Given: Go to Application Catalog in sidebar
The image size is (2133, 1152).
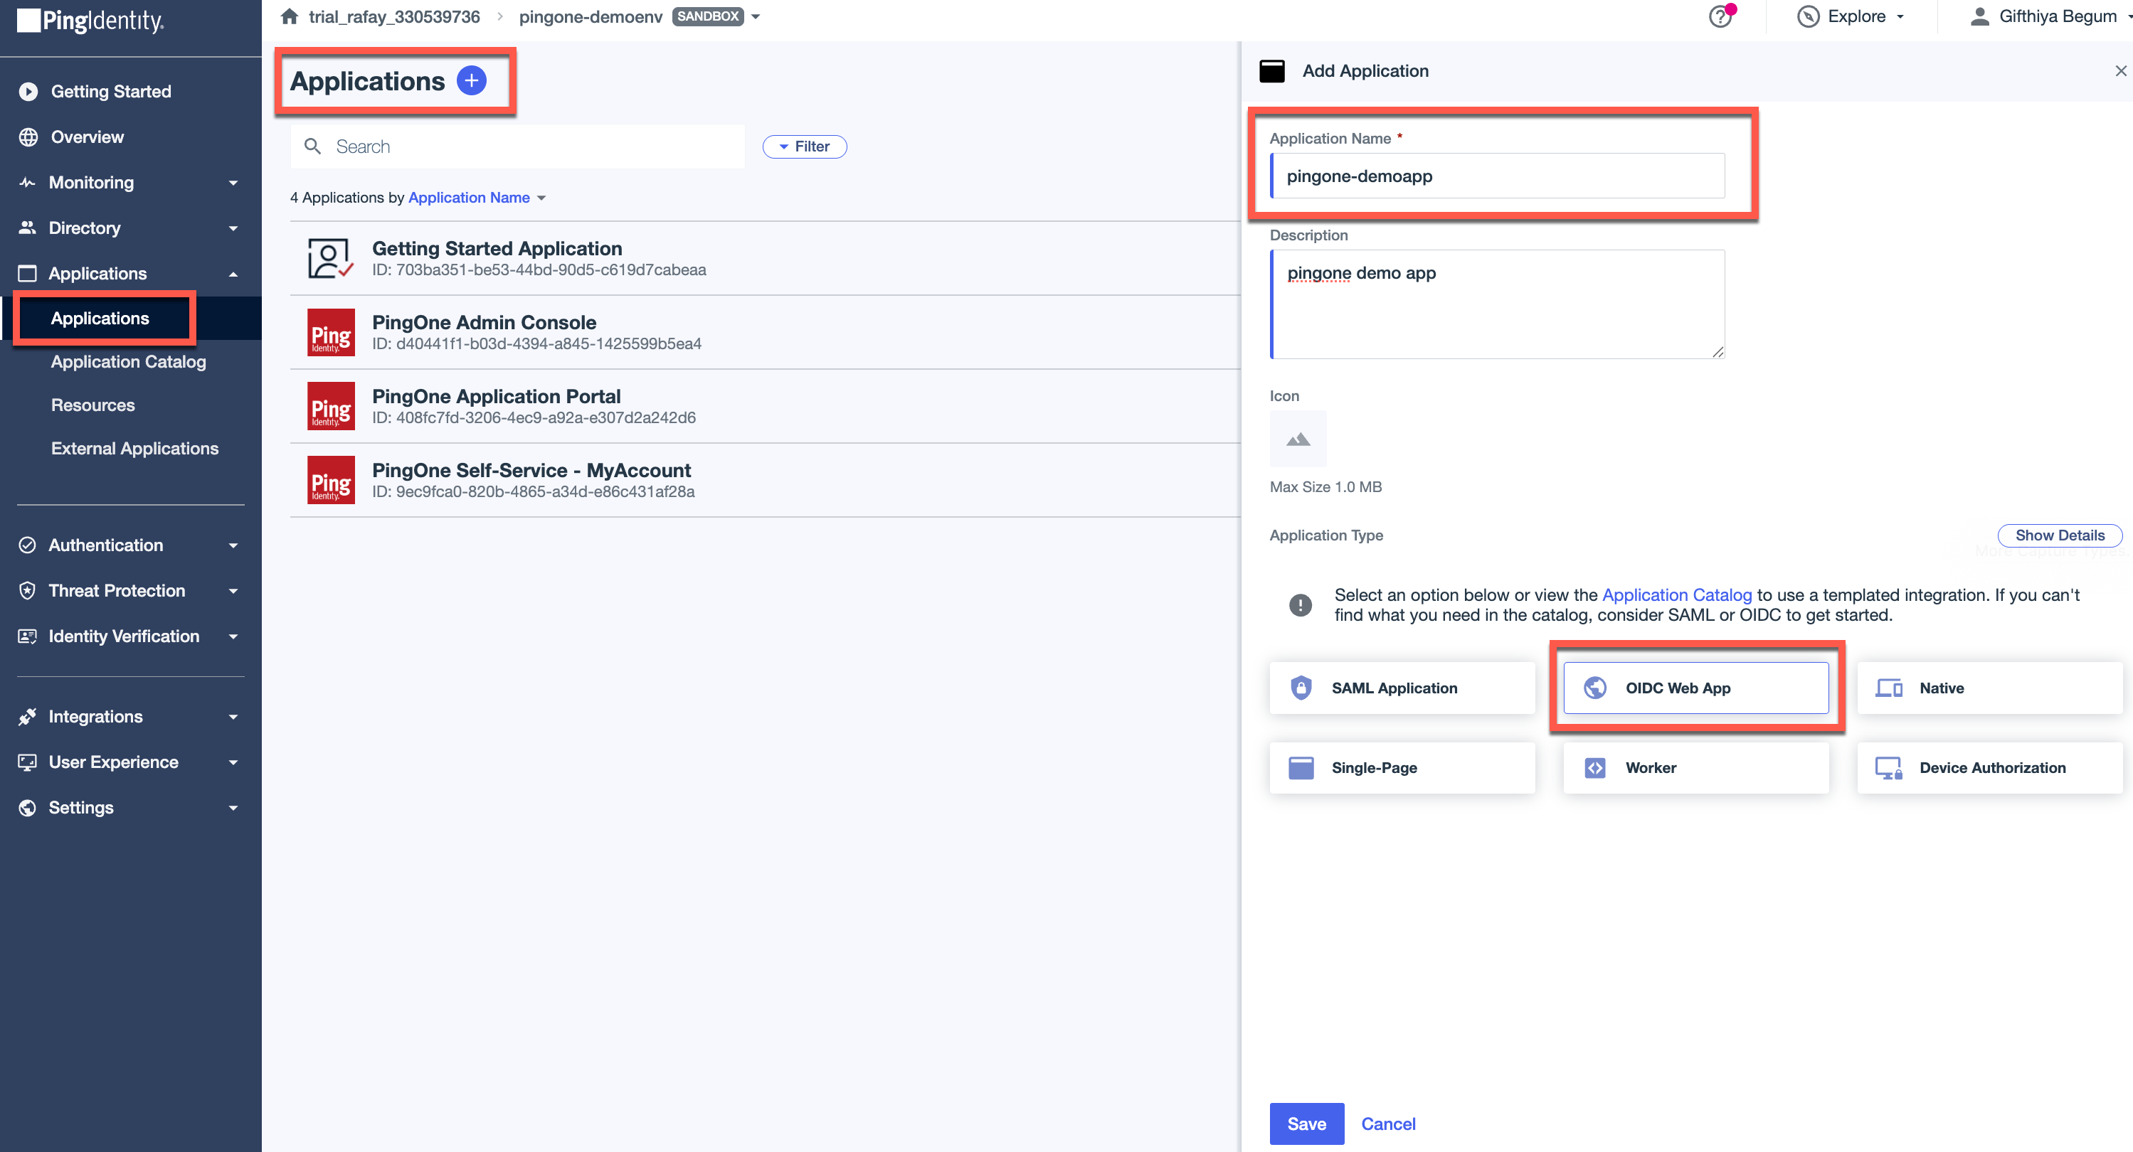Looking at the screenshot, I should point(128,362).
